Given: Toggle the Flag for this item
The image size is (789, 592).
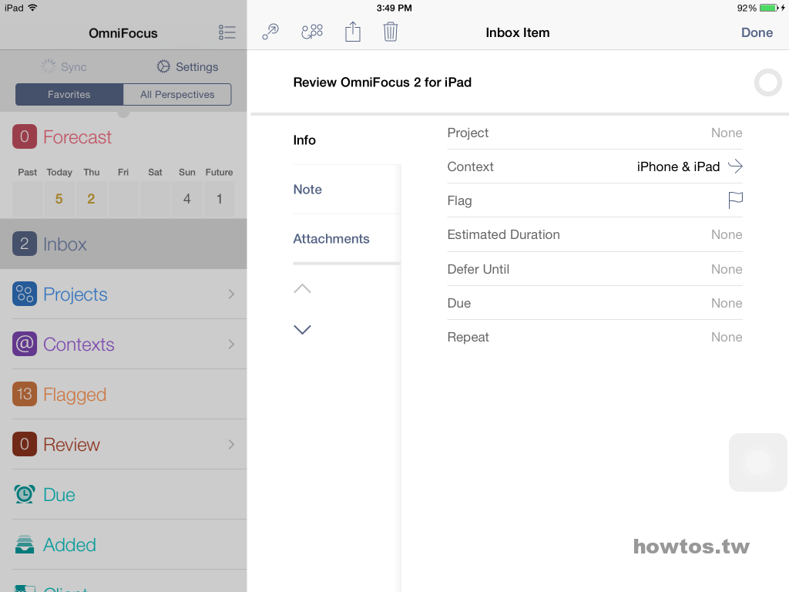Looking at the screenshot, I should [735, 200].
